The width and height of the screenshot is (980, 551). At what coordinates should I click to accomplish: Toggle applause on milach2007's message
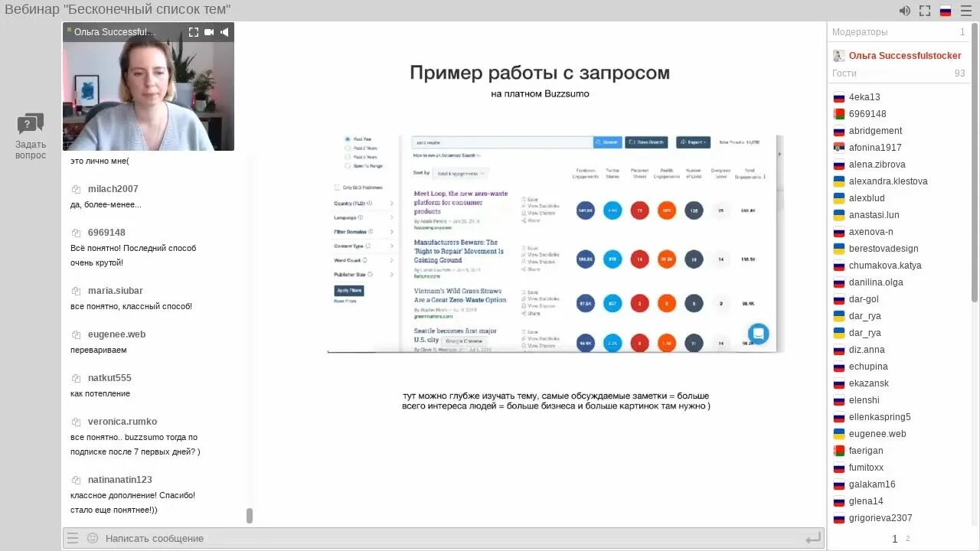point(74,188)
